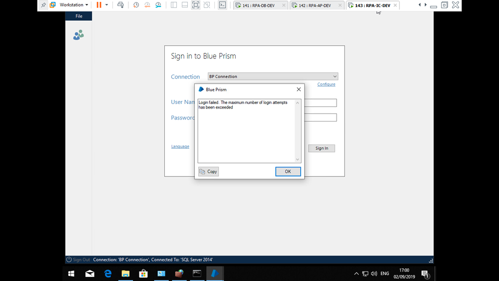The width and height of the screenshot is (499, 281).
Task: Click the Unity mode icon
Action: (207, 5)
